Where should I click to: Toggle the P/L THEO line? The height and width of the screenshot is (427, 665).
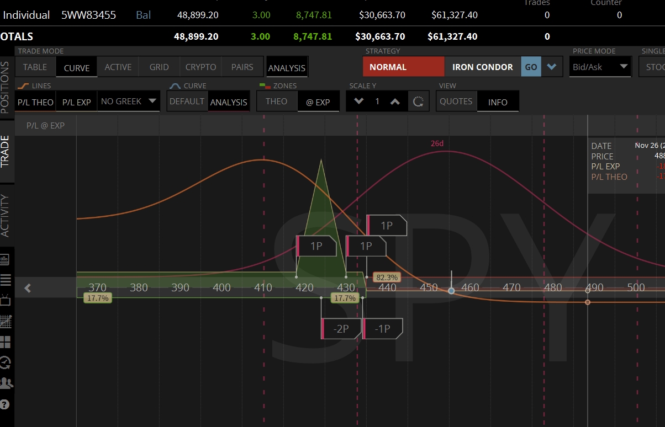point(35,102)
